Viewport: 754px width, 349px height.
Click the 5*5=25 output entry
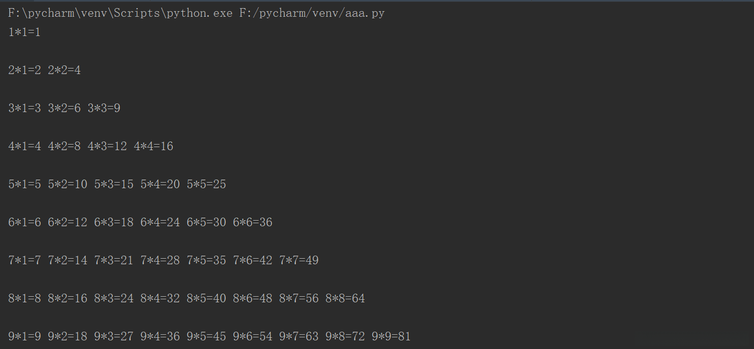pyautogui.click(x=206, y=185)
